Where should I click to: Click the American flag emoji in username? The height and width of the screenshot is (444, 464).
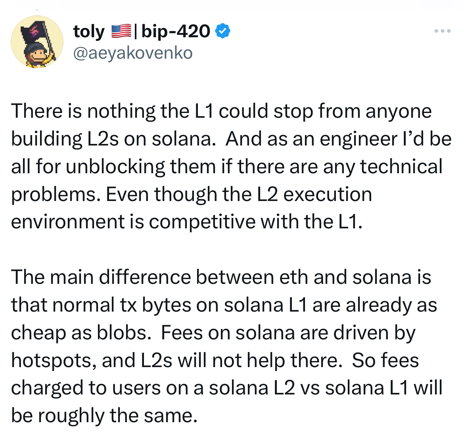coord(121,30)
